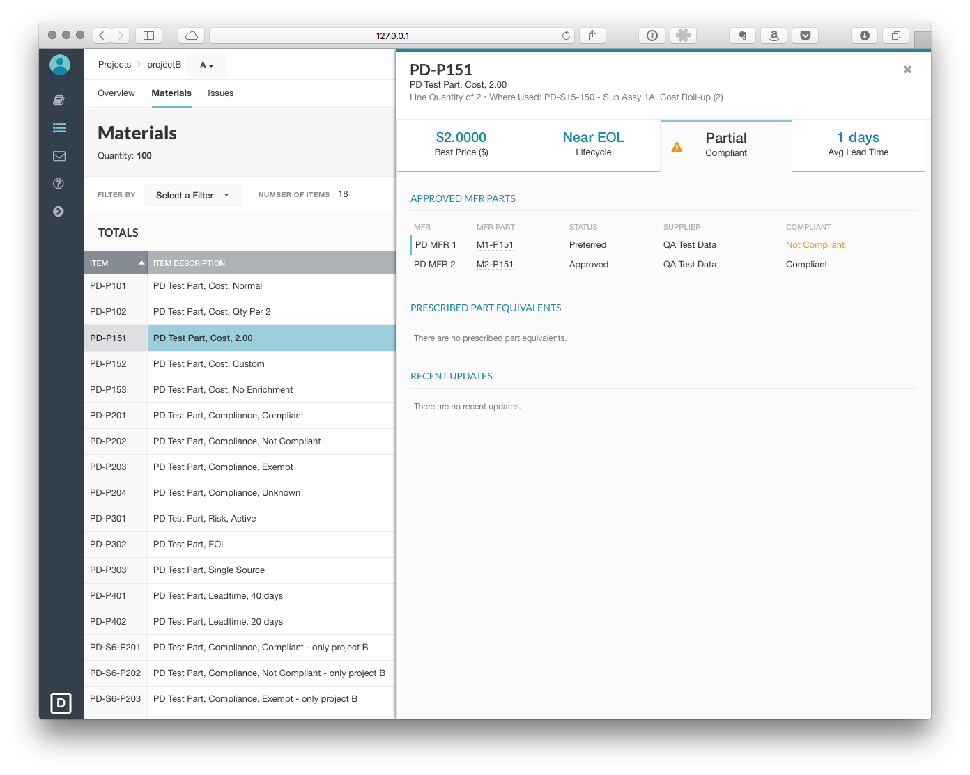Select the PD-P302 EOL part row
This screenshot has height=775, width=970.
[239, 545]
